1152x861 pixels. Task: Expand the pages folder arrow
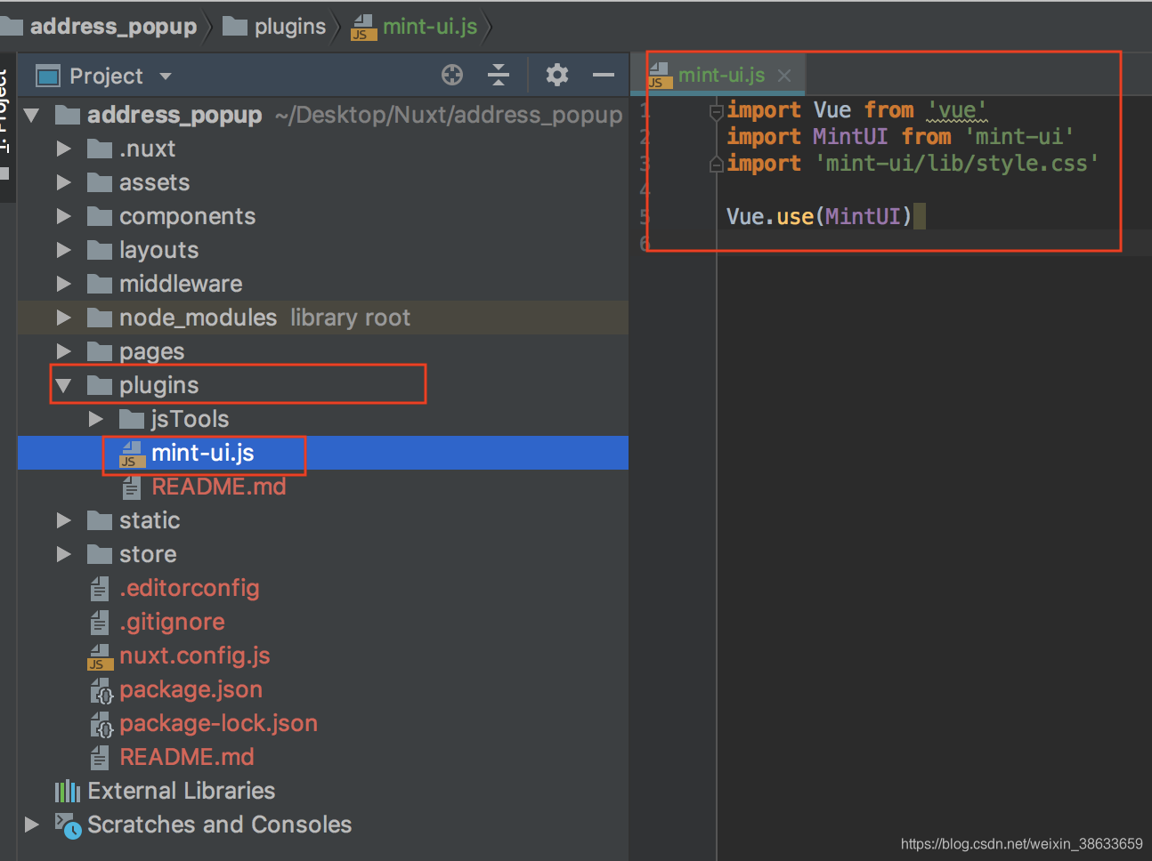tap(64, 351)
